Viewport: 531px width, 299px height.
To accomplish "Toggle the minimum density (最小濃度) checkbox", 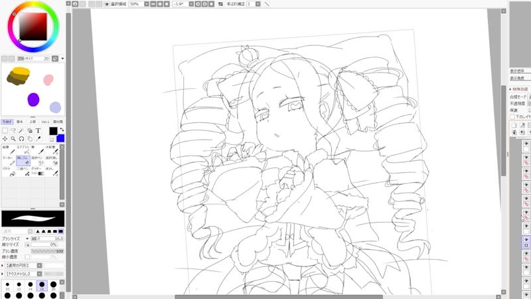I will coord(27,257).
